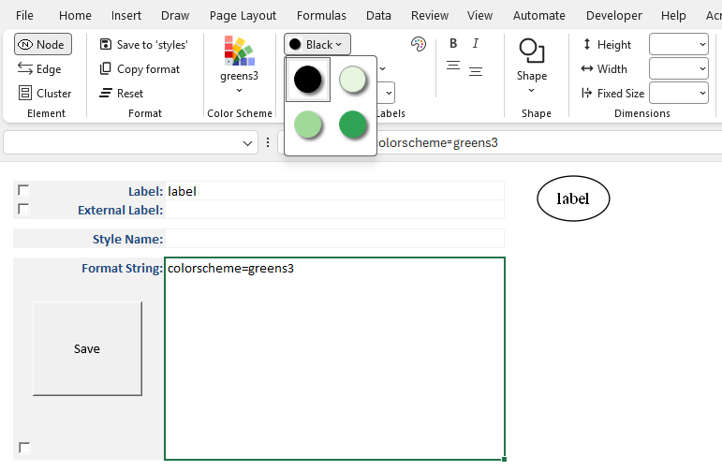This screenshot has width=722, height=471.
Task: Open the Black font color dropdown
Action: pos(317,44)
